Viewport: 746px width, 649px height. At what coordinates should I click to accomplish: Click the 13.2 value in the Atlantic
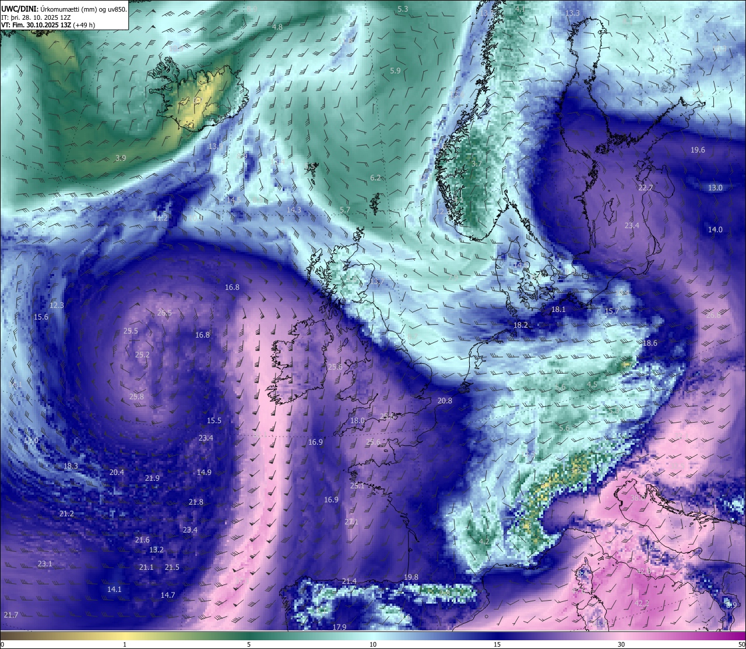coord(156,550)
